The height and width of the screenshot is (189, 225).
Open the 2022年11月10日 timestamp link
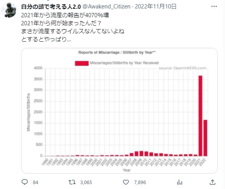click(155, 7)
